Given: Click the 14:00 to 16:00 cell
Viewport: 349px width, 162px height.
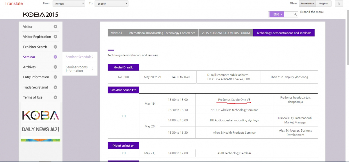Looking at the screenshot, I should 181,77.
